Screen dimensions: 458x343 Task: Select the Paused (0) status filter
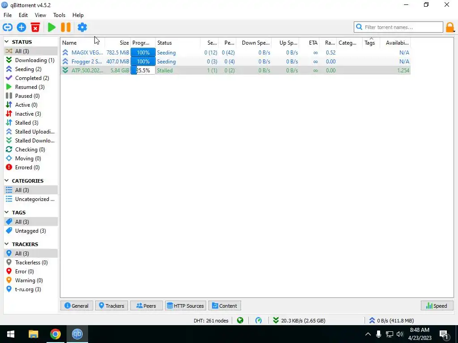[31, 96]
